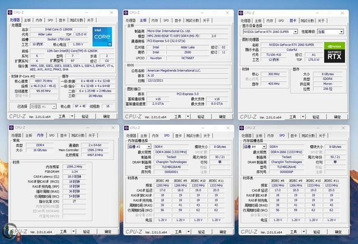The image size is (358, 244).
Task: Click the NVIDIA GeForce RTX logo
Action: (335, 52)
